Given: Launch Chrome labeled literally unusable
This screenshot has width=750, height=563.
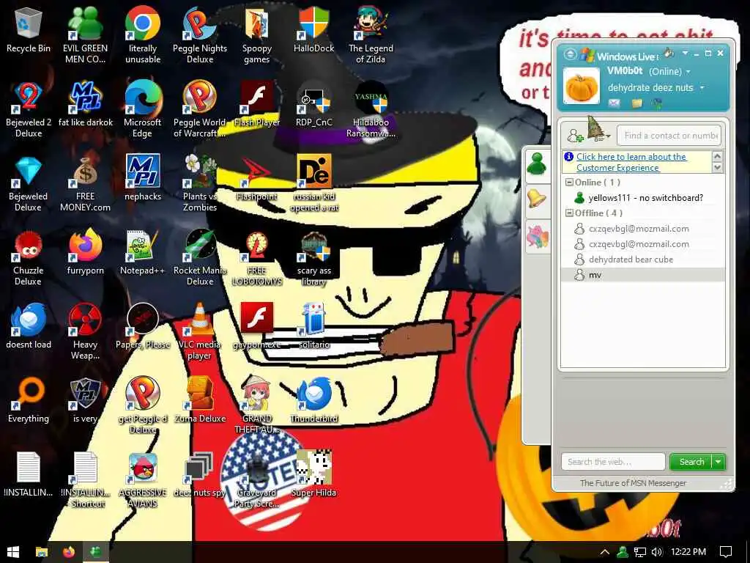Looking at the screenshot, I should point(143,35).
